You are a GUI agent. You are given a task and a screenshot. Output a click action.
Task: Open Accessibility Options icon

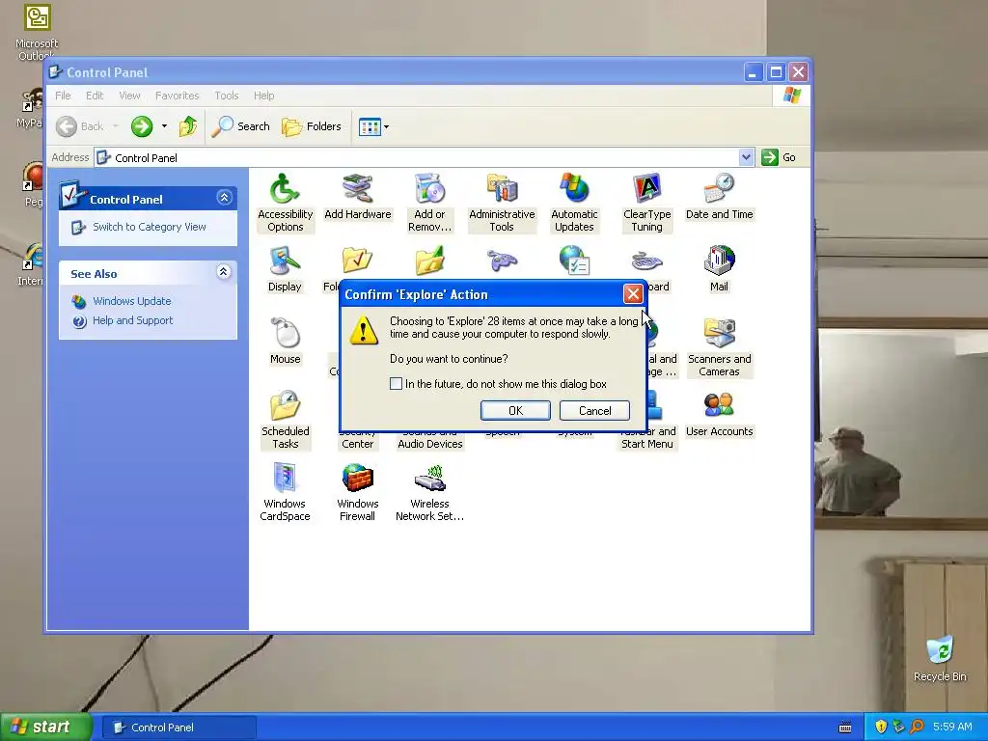coord(285,203)
